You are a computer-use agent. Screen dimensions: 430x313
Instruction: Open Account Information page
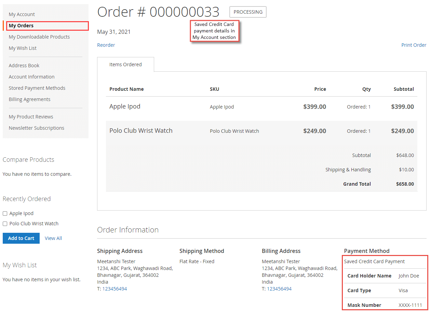click(31, 77)
